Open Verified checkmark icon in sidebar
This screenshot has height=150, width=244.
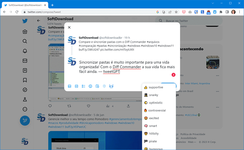click(x=25, y=90)
